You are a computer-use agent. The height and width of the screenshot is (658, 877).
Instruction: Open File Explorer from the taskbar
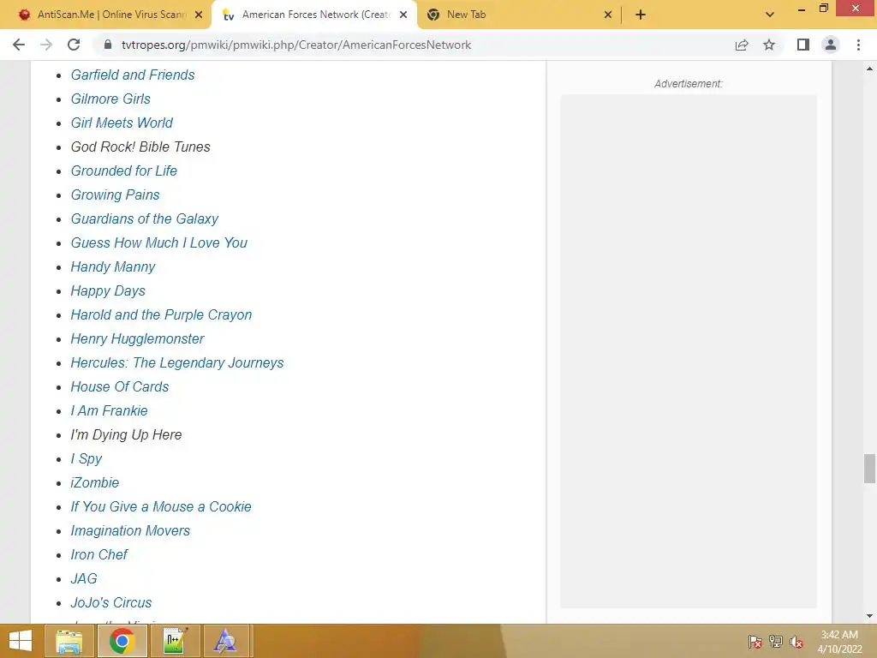coord(69,641)
